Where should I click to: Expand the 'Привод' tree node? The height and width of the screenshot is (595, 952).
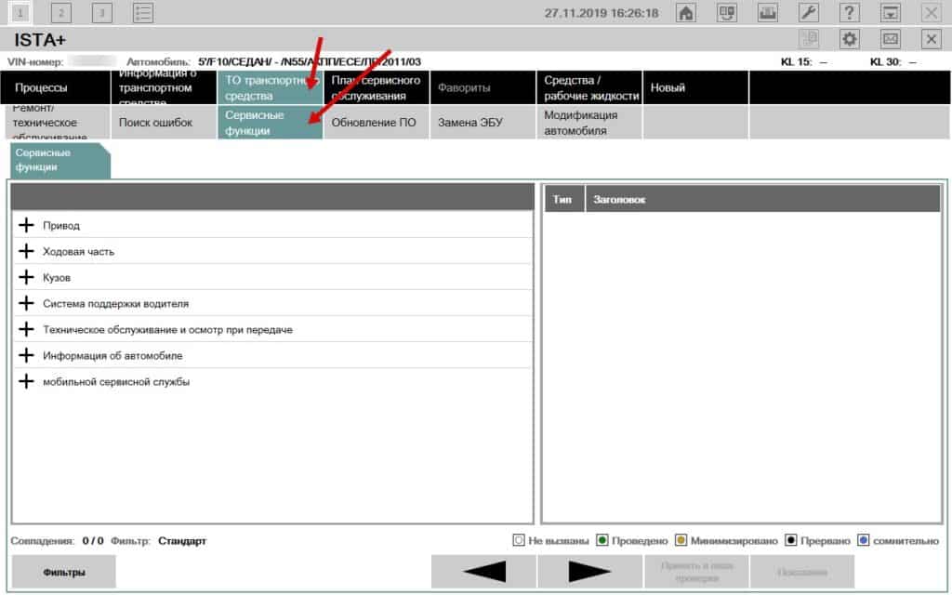pos(26,225)
